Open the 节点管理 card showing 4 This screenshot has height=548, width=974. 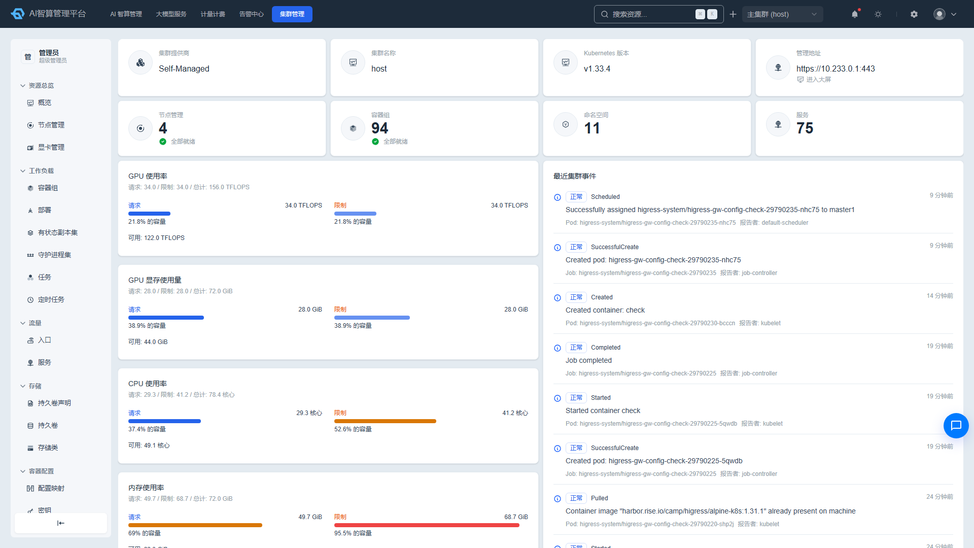[222, 128]
